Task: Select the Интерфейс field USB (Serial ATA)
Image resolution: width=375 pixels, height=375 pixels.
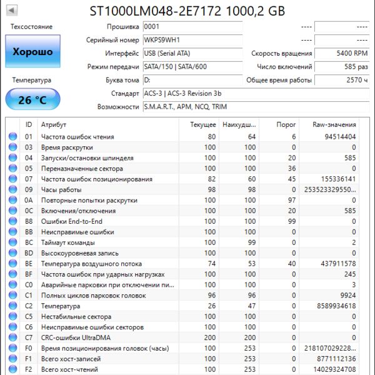Action: tap(192, 53)
